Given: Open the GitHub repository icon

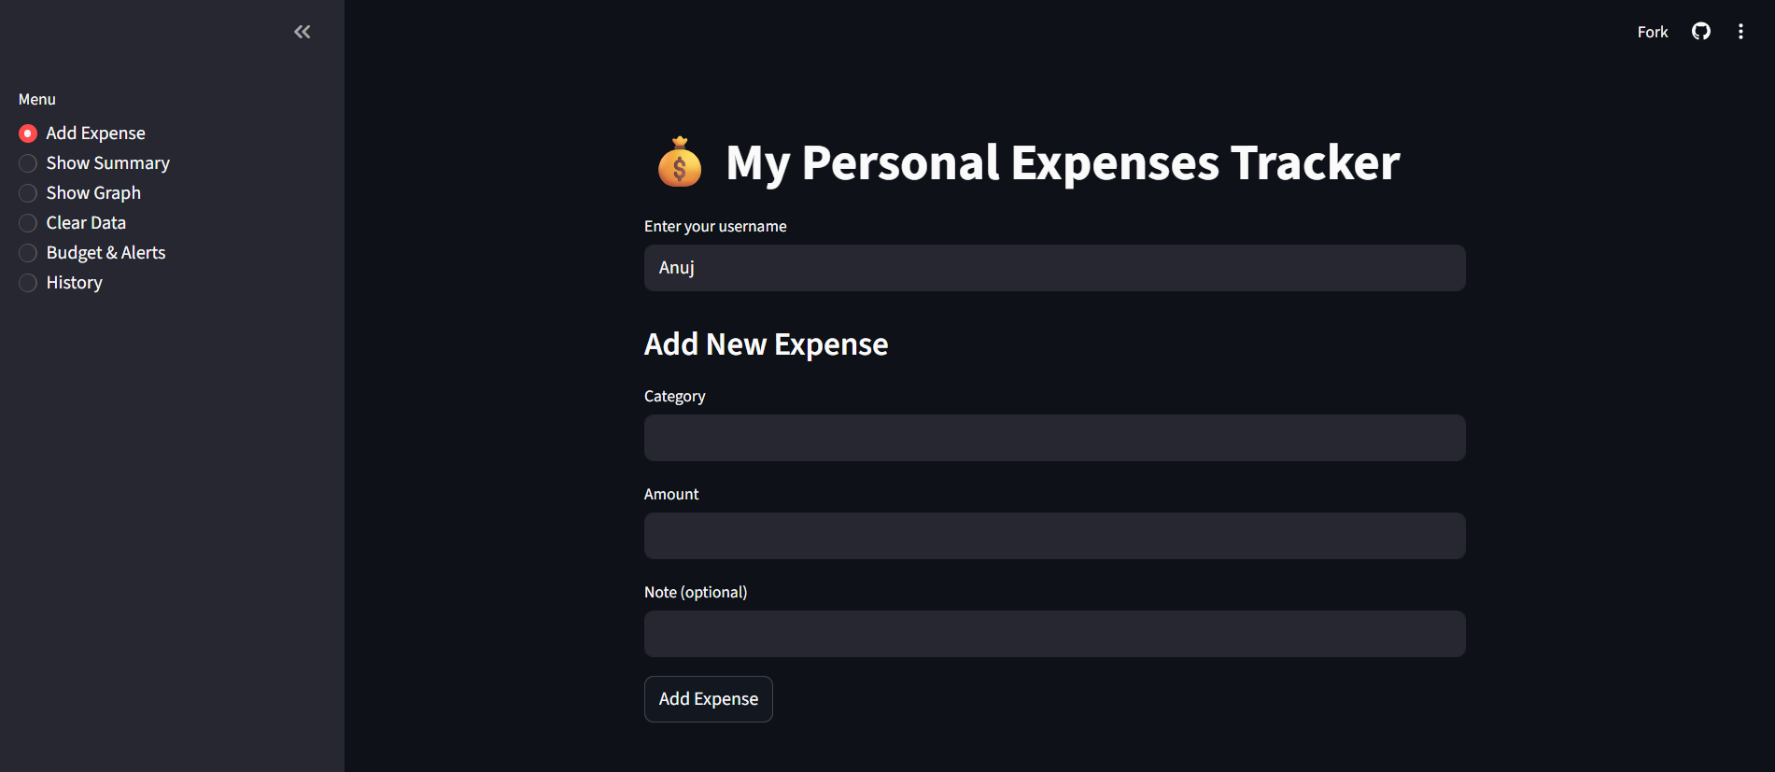Looking at the screenshot, I should click(x=1701, y=32).
